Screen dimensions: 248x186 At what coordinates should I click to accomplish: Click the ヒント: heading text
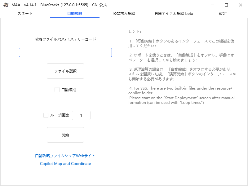tap(135, 32)
